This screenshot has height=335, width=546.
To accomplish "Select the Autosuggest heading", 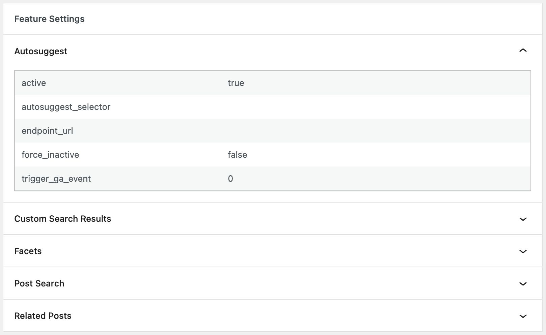I will click(x=40, y=51).
